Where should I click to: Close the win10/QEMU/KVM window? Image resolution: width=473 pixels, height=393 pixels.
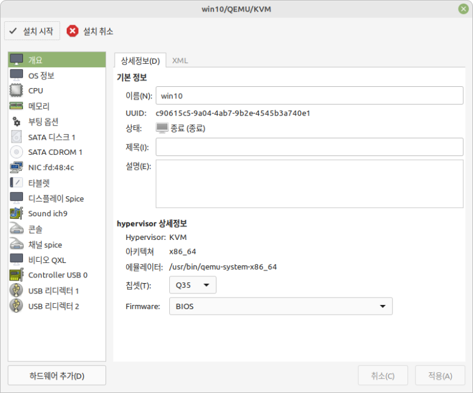(x=463, y=9)
